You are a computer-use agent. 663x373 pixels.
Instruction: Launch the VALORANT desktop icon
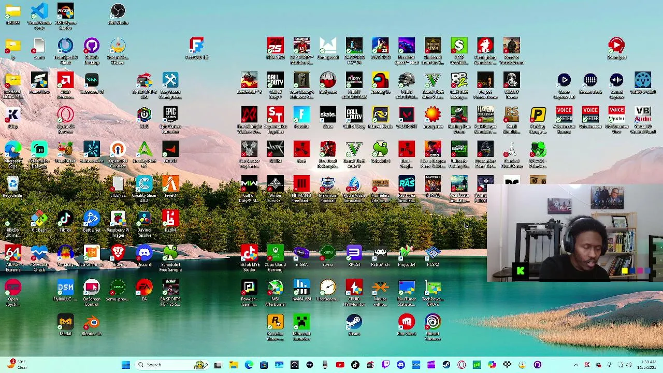pyautogui.click(x=407, y=118)
